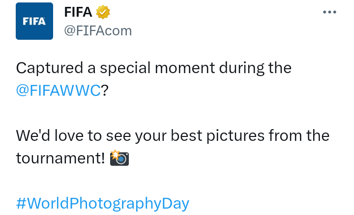Open the @FIFAWWC mention link
The image size is (354, 215).
click(58, 91)
